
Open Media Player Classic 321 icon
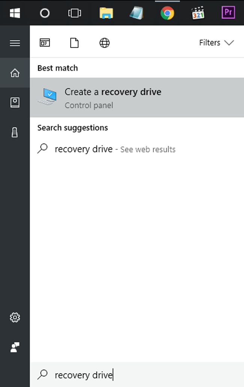(198, 13)
